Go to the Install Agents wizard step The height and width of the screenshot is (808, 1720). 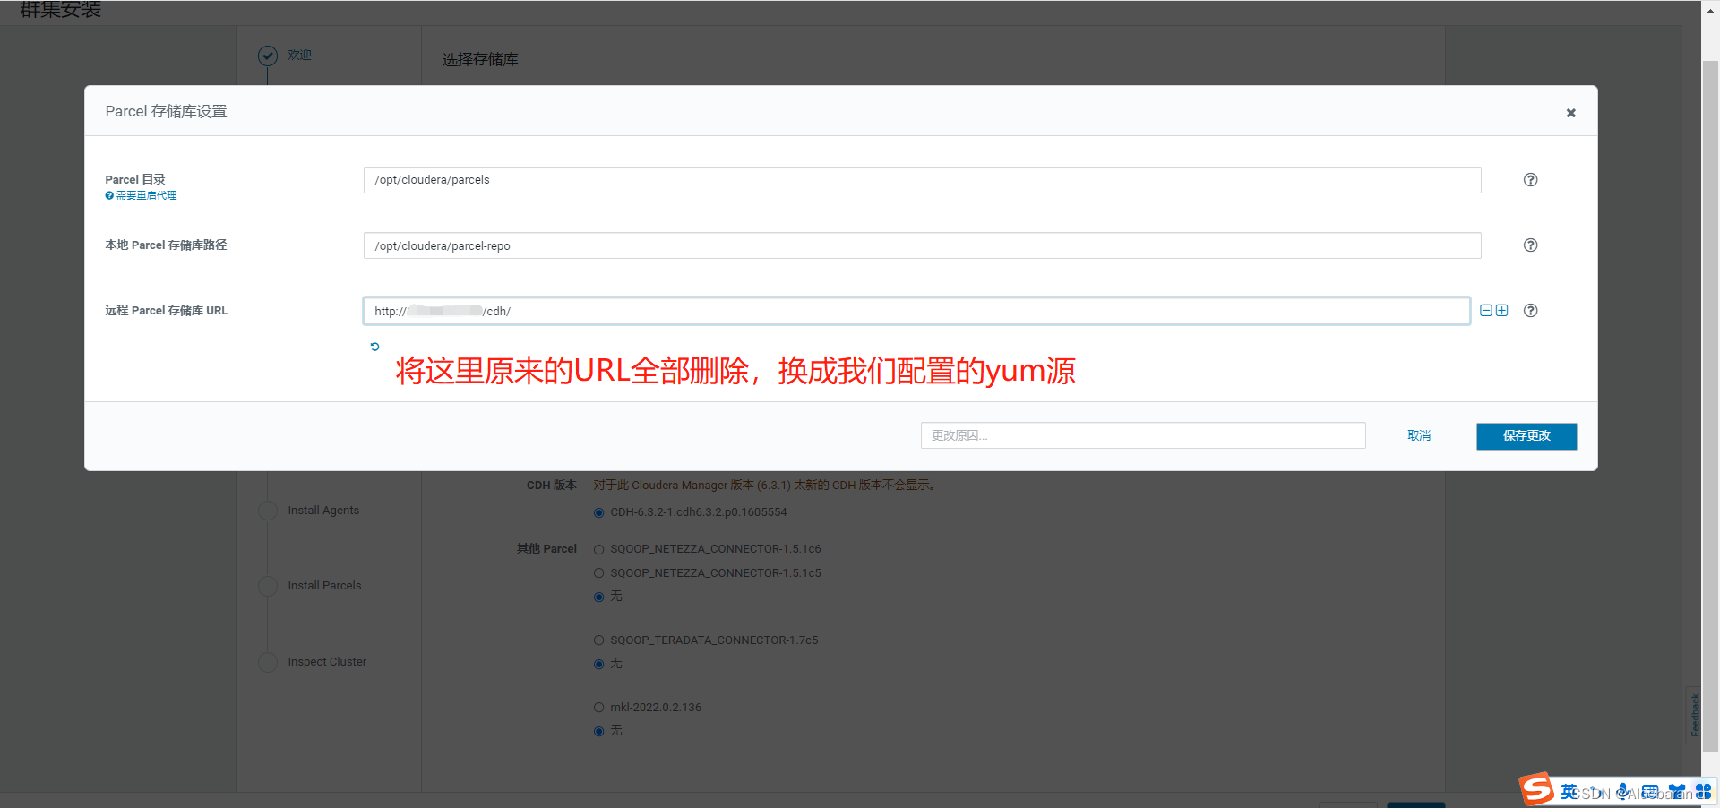pos(323,511)
